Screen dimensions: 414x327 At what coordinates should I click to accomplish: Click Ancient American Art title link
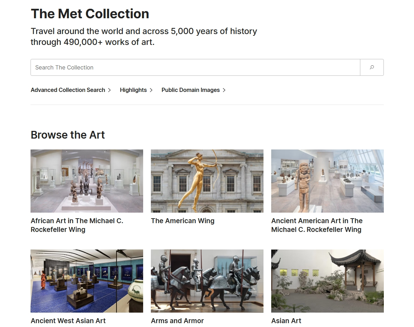tap(316, 225)
